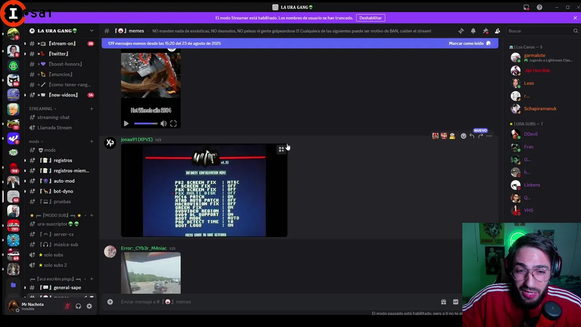Open user settings gear icon
The image size is (581, 327).
pyautogui.click(x=89, y=306)
